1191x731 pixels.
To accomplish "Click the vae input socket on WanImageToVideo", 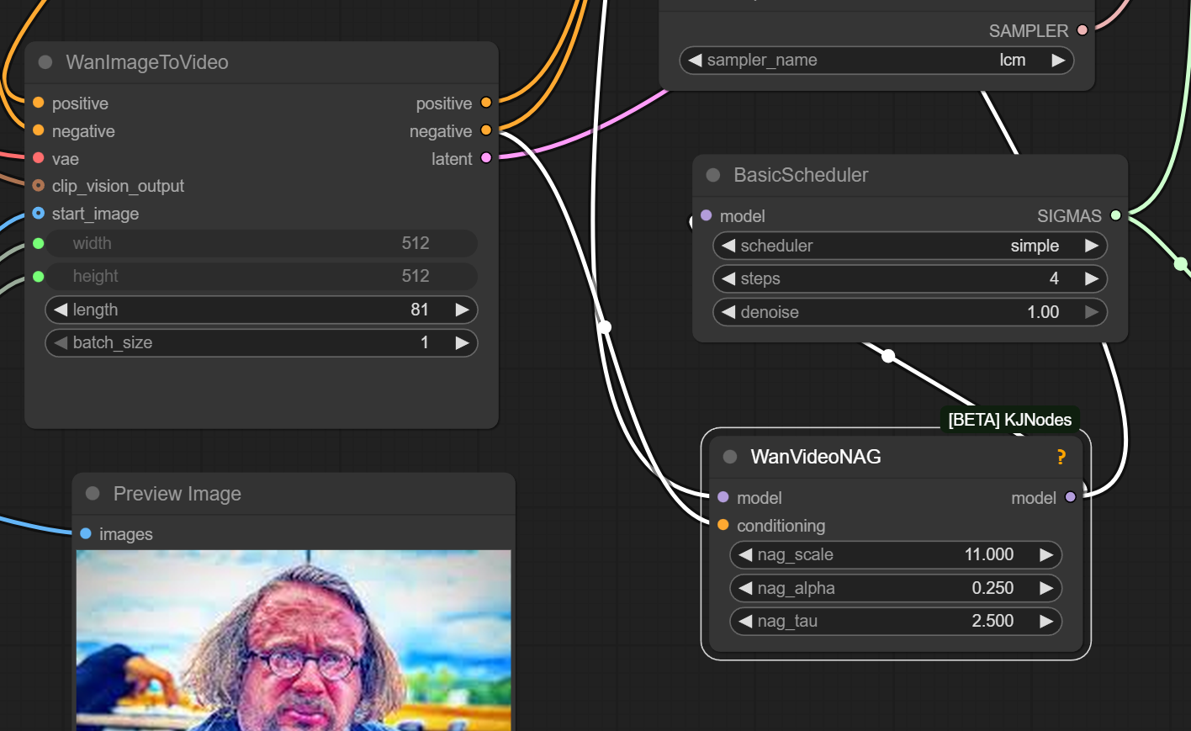I will click(39, 158).
